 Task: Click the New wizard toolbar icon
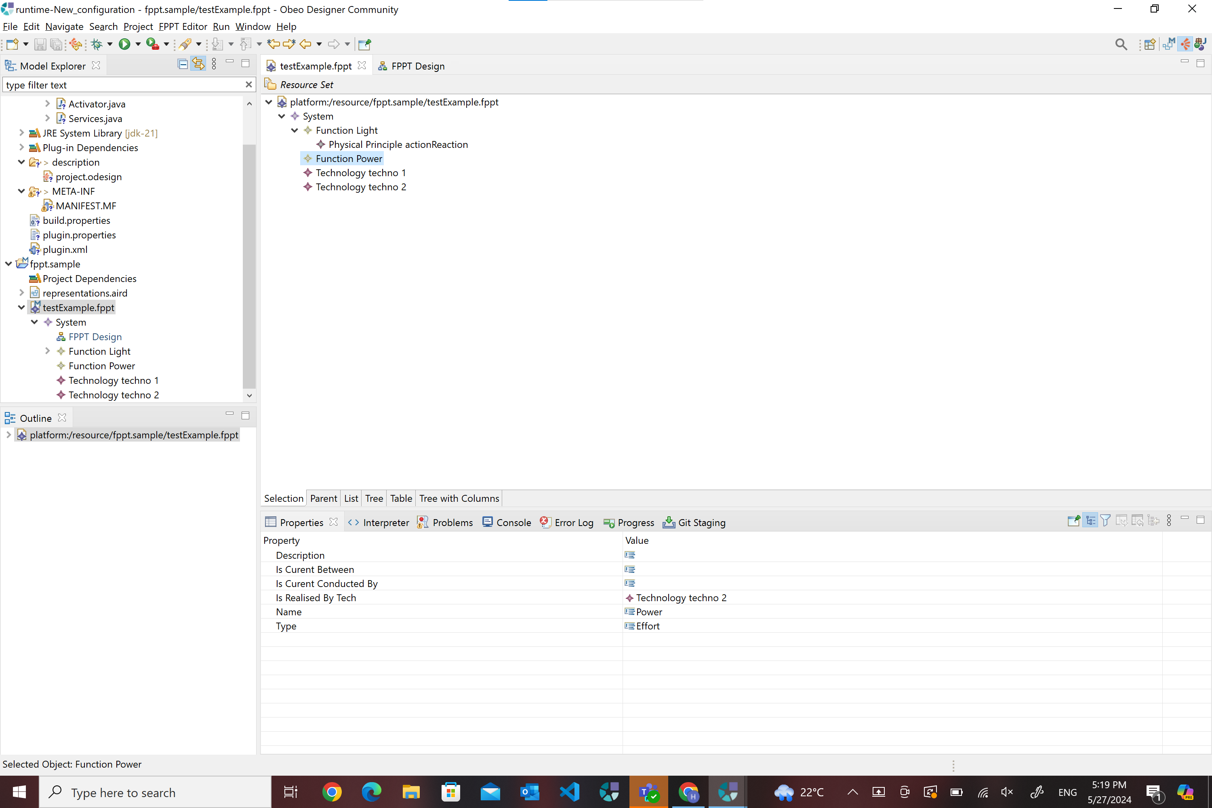[x=13, y=44]
